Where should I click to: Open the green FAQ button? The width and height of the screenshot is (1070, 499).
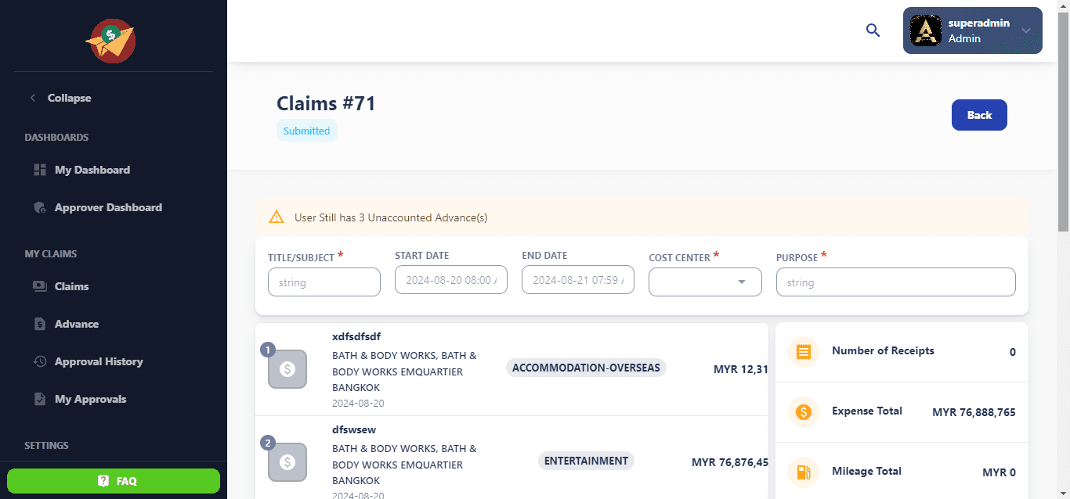(x=114, y=481)
